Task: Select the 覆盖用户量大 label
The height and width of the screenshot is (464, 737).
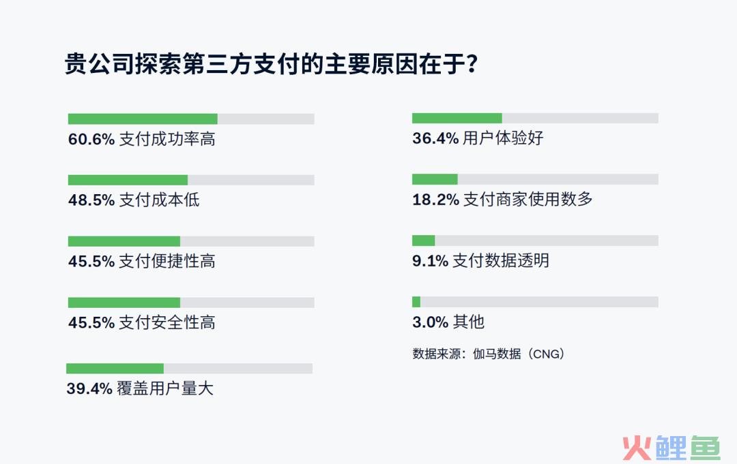Action: click(165, 388)
